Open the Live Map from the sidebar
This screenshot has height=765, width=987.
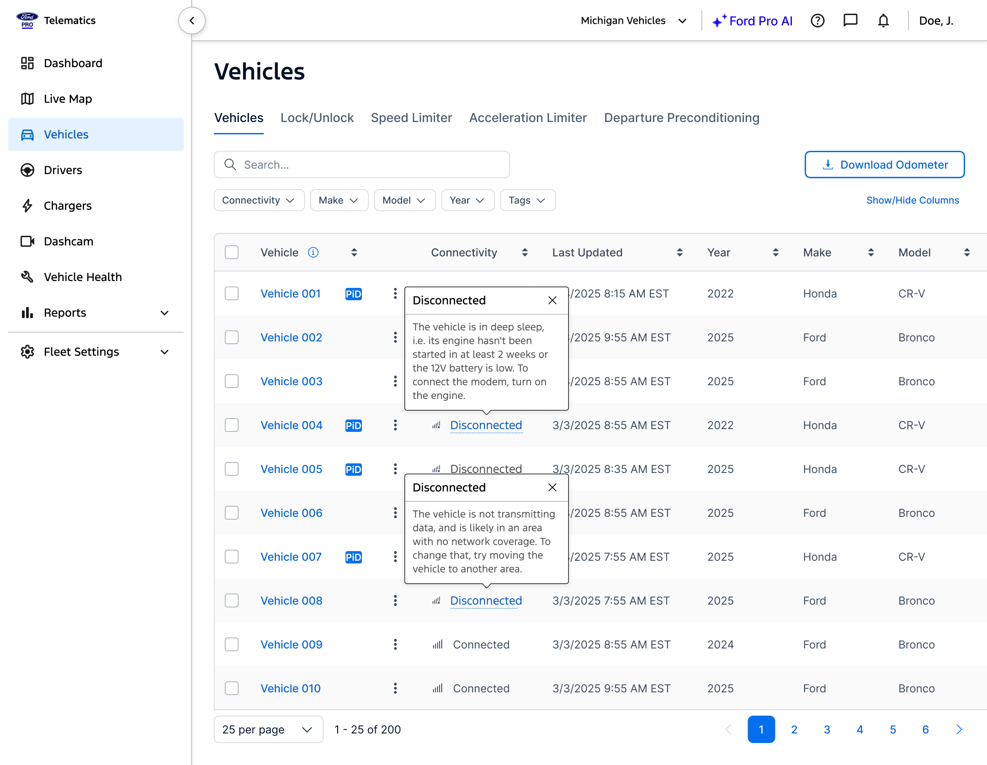point(67,99)
